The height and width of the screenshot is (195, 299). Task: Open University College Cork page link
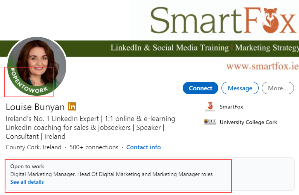coord(248,122)
